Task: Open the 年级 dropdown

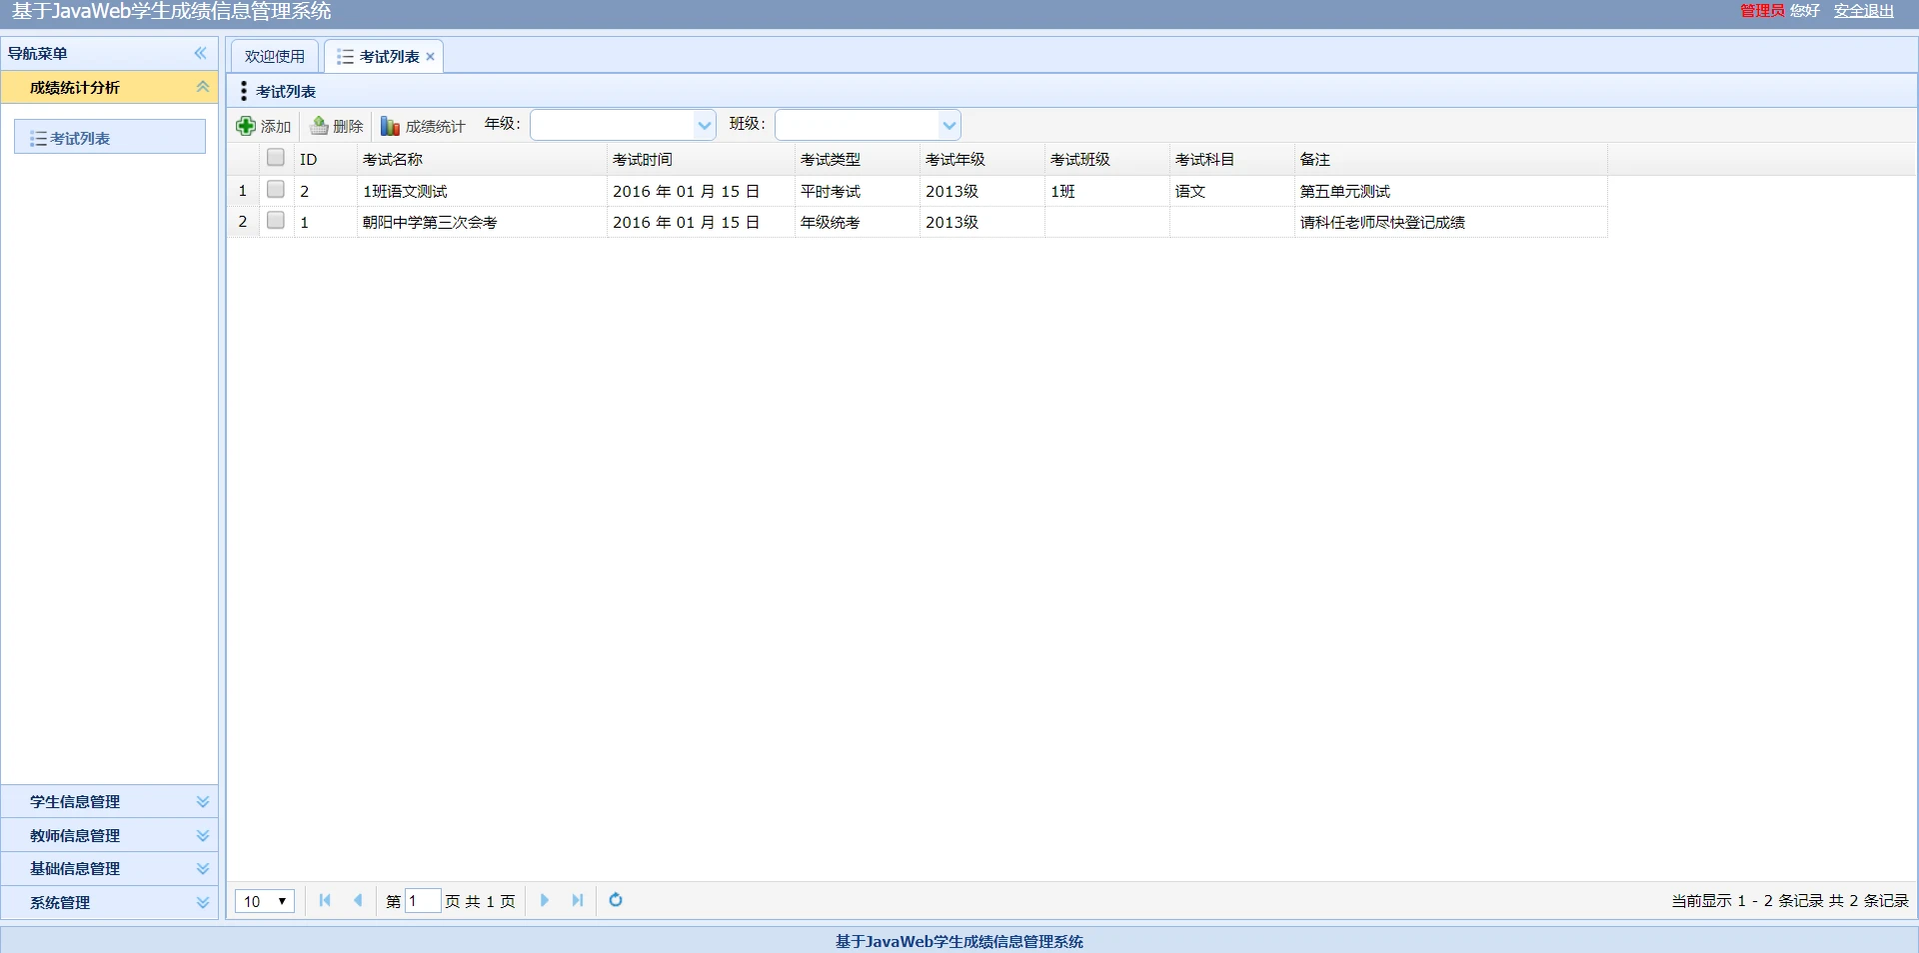Action: coord(705,125)
